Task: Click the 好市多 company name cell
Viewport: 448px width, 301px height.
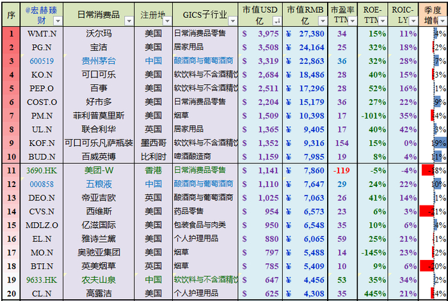Action: [x=99, y=102]
